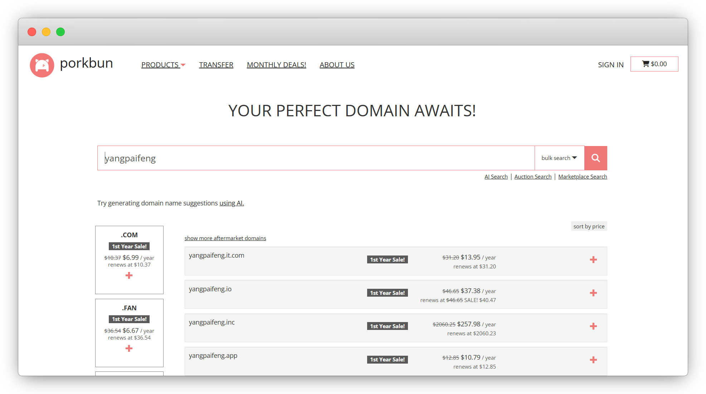This screenshot has width=706, height=394.
Task: Open the About Us page
Action: [337, 65]
